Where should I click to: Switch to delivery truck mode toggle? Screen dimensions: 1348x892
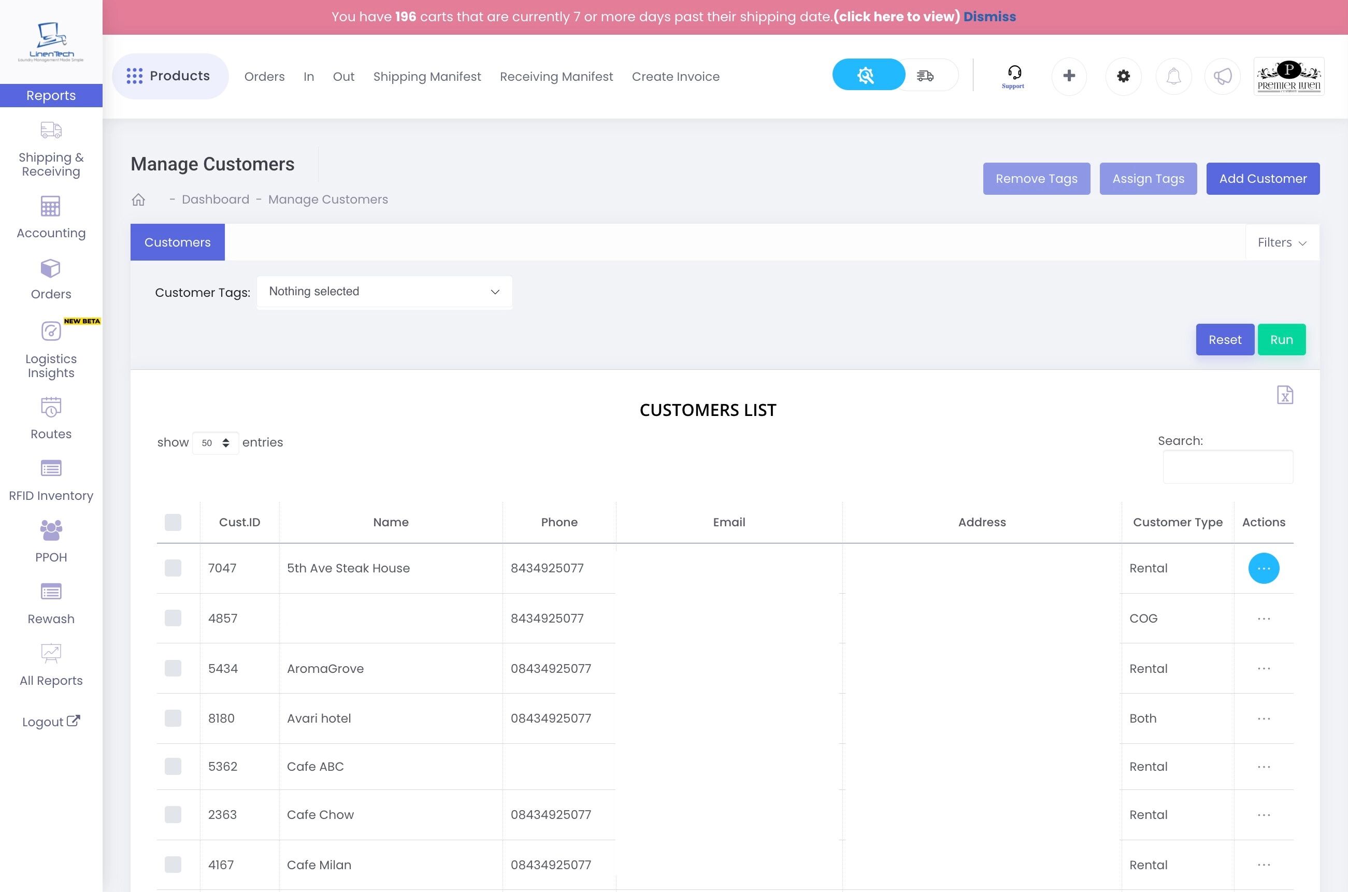pyautogui.click(x=925, y=75)
